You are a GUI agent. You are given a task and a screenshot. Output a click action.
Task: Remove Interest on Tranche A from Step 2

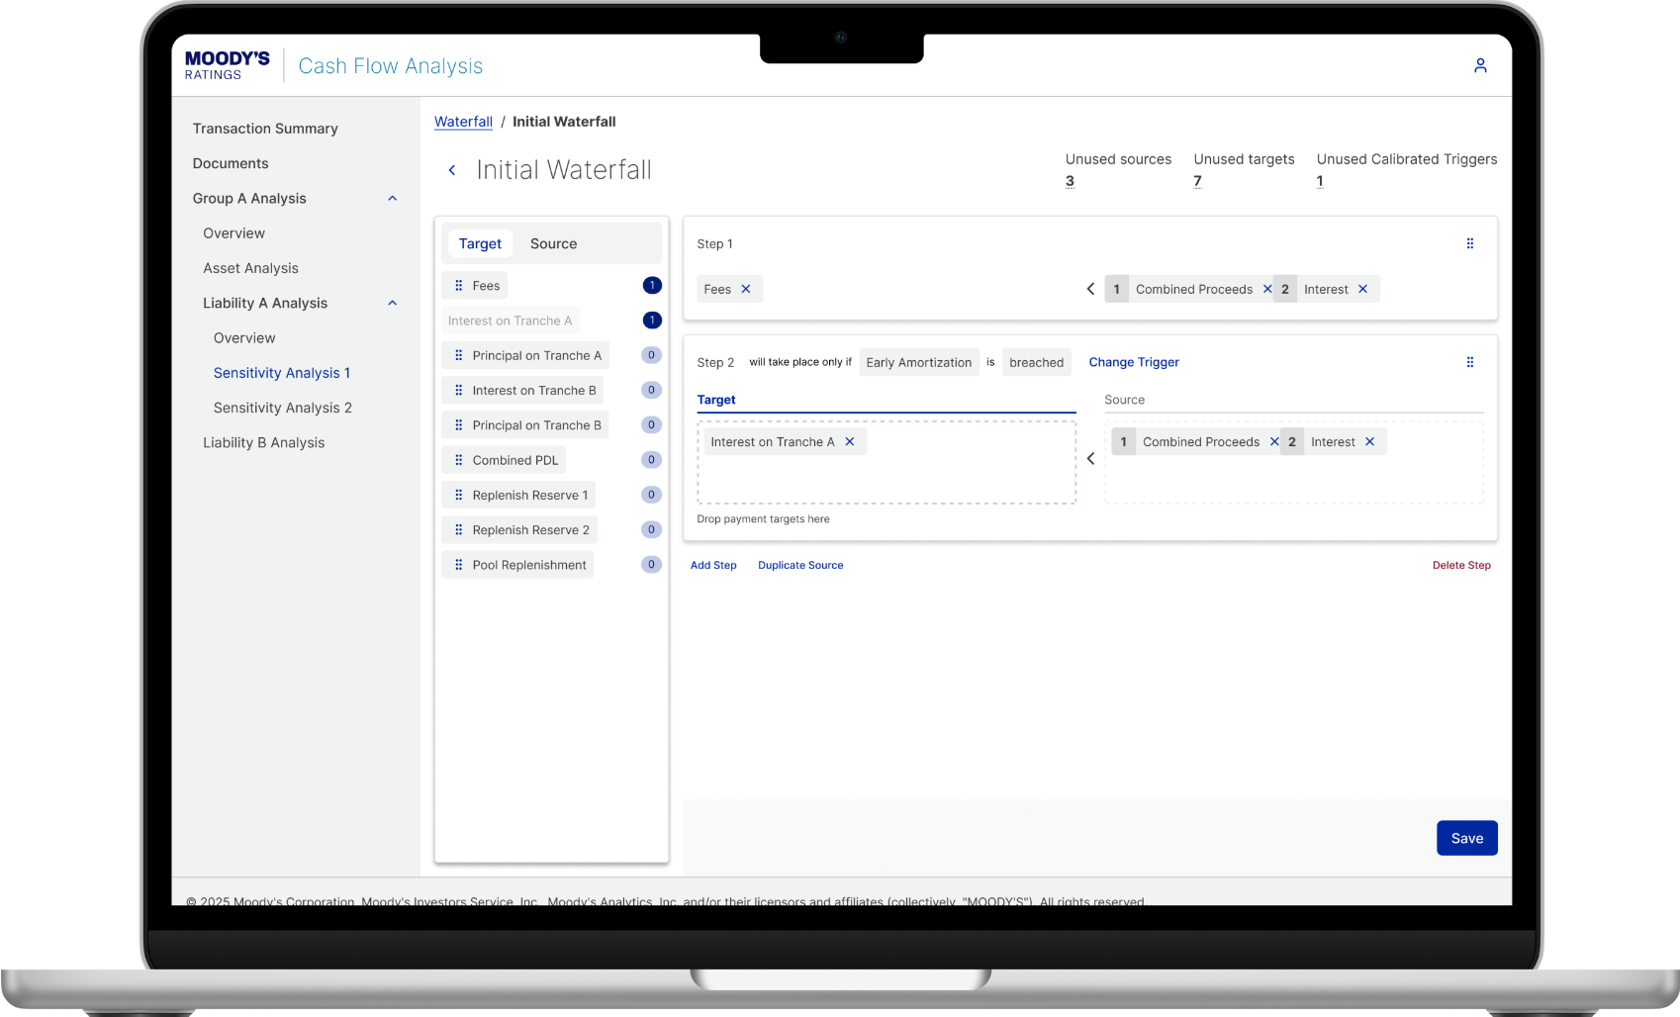click(x=849, y=441)
